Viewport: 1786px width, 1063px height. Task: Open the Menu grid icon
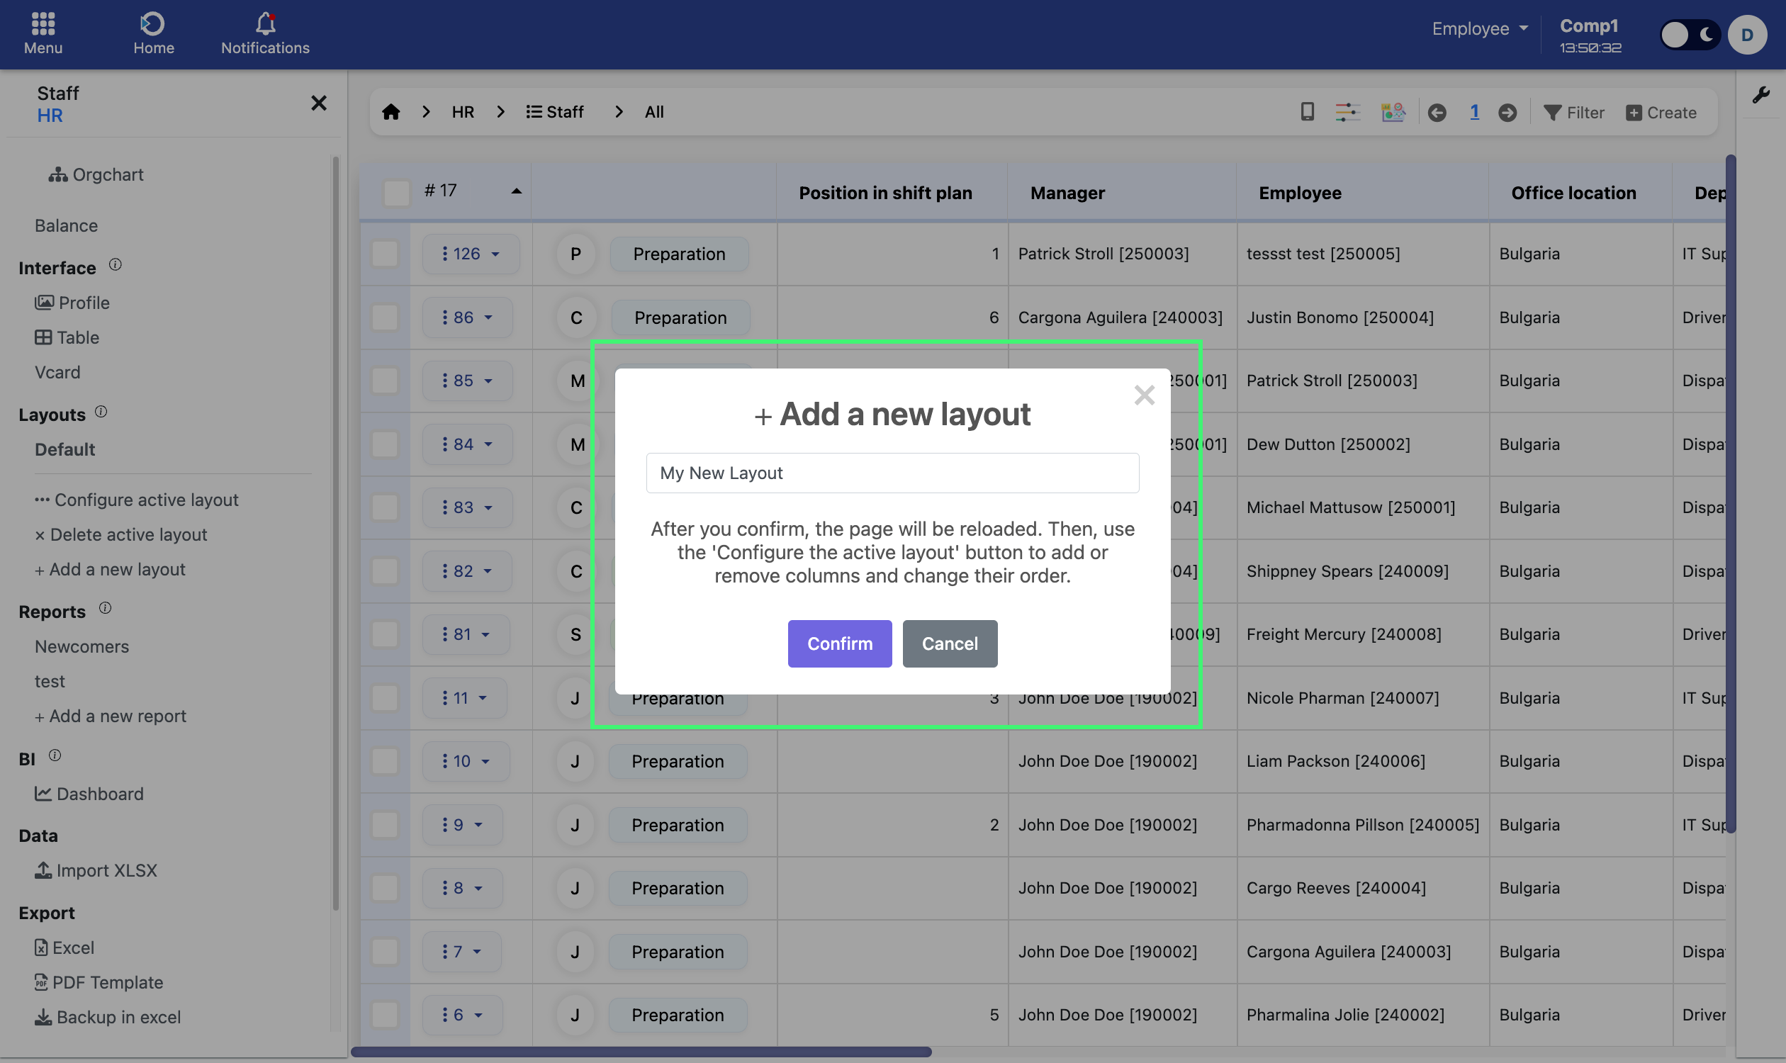tap(43, 34)
